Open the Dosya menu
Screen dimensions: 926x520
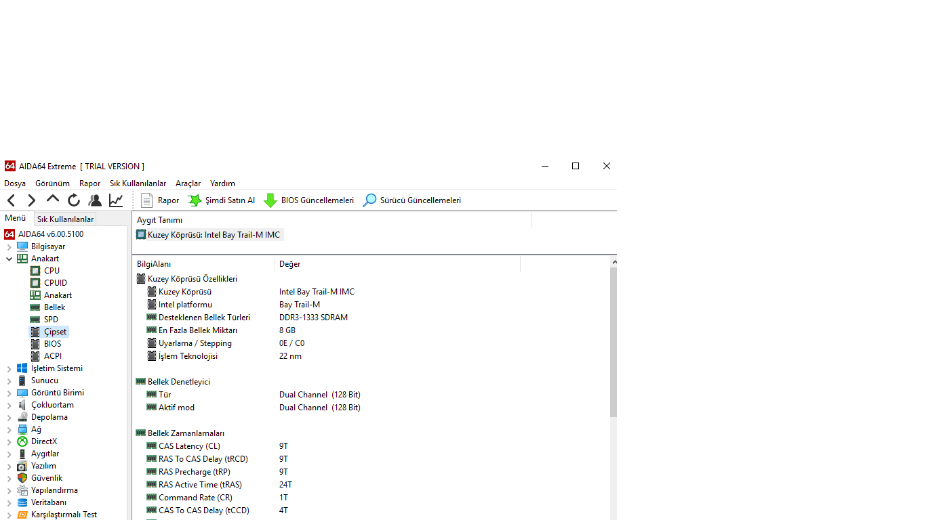tap(15, 183)
